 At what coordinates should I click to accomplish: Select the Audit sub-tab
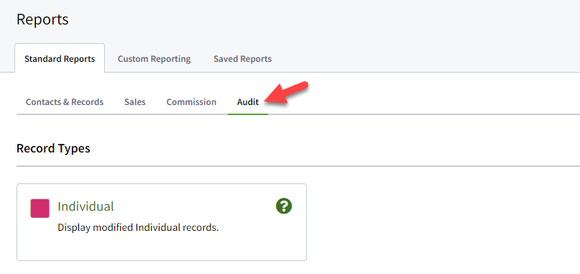248,102
